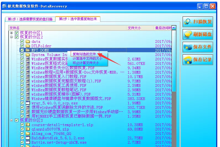Select the file name WinHex数据恢复教程笔记.PDF
220x147 pixels.
coord(59,90)
